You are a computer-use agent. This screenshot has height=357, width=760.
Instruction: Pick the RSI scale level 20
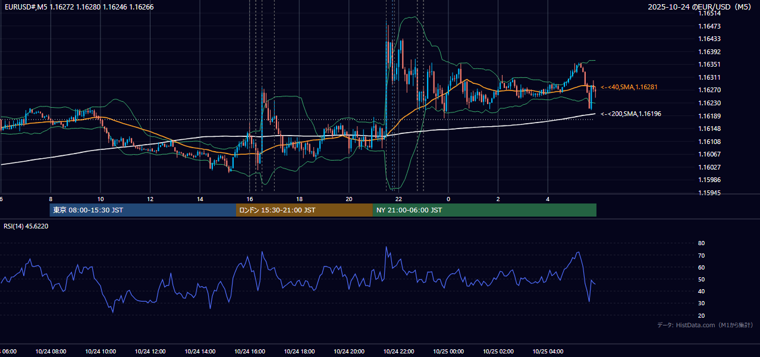[x=701, y=315]
